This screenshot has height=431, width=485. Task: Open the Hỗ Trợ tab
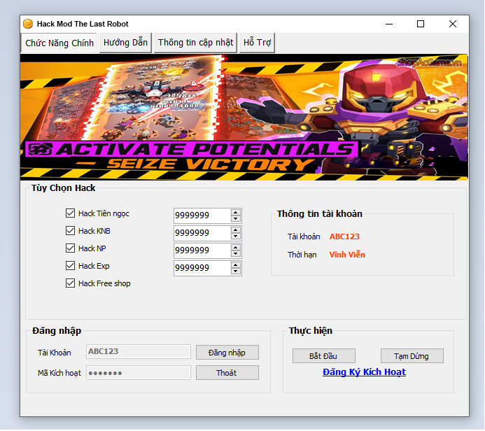(x=257, y=43)
